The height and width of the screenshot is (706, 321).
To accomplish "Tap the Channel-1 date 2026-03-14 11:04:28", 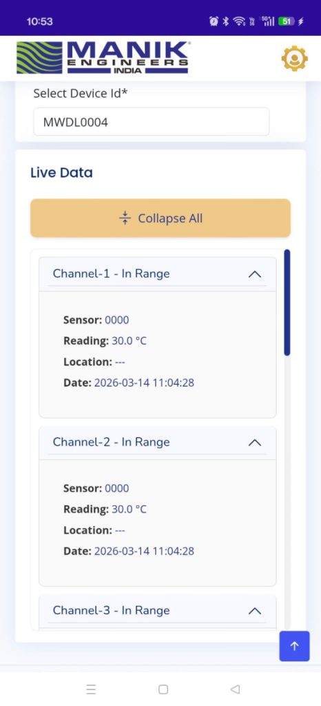I will [144, 383].
